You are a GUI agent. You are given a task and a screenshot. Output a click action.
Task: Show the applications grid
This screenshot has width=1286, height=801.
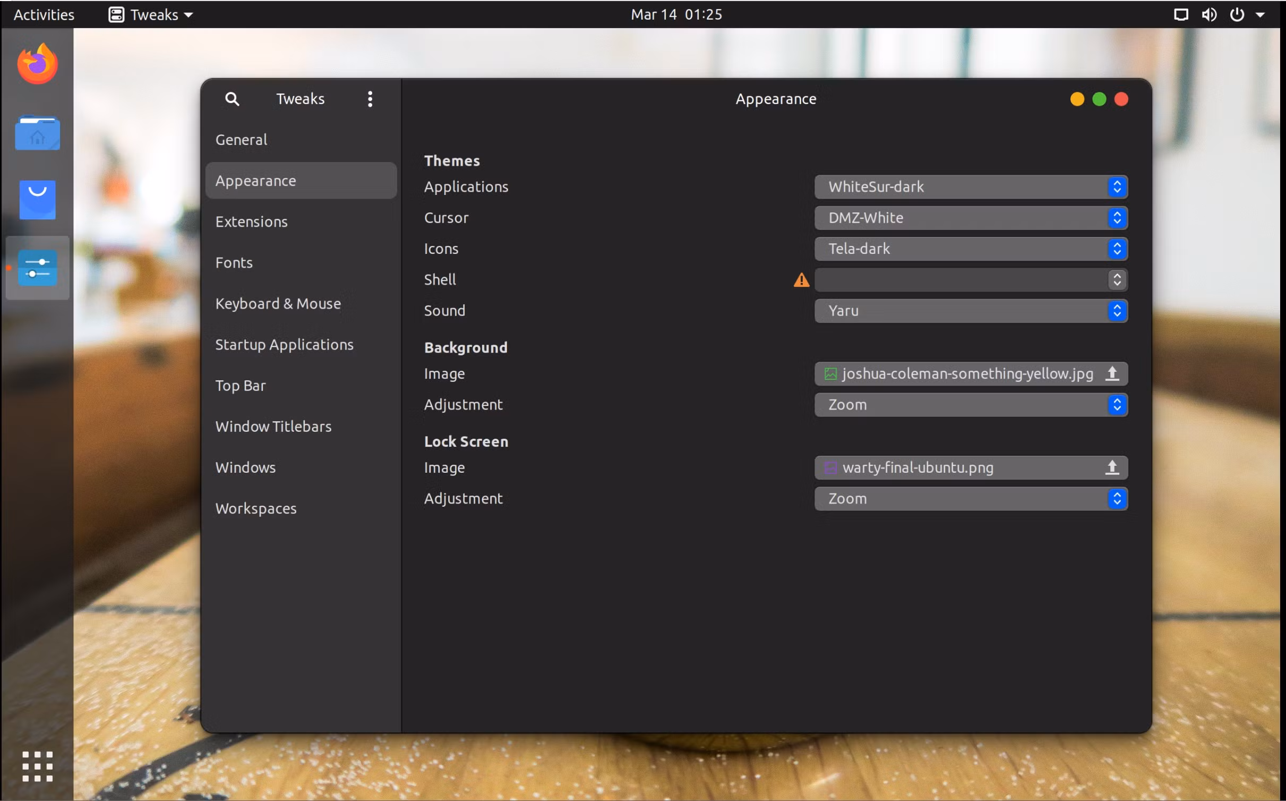pyautogui.click(x=37, y=766)
